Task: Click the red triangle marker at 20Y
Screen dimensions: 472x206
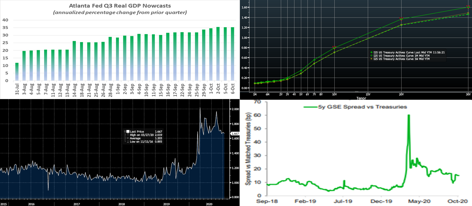Action: (x=401, y=19)
